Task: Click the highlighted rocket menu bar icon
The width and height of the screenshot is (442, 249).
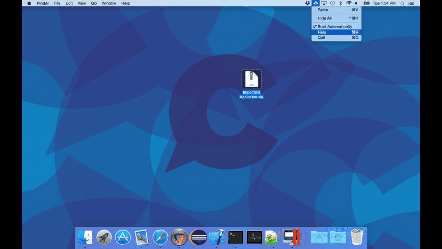Action: 315,3
